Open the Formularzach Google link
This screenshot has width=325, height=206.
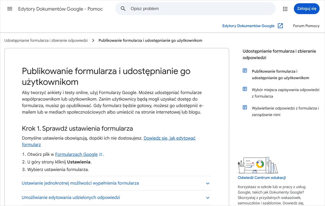(76, 154)
